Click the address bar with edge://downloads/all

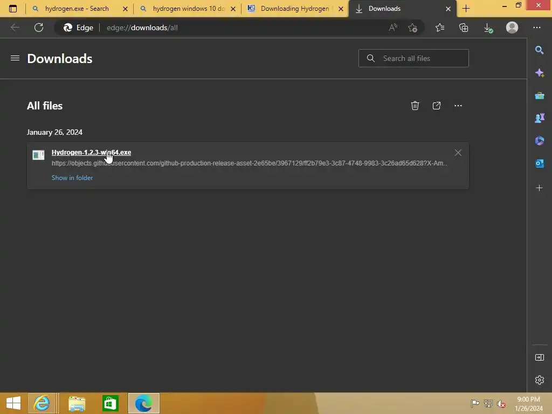tap(239, 27)
